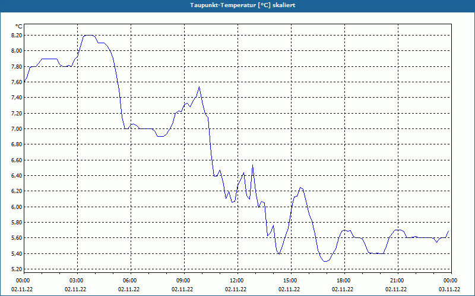
Task: Click the 7,80 y-axis label
Action: (16, 66)
